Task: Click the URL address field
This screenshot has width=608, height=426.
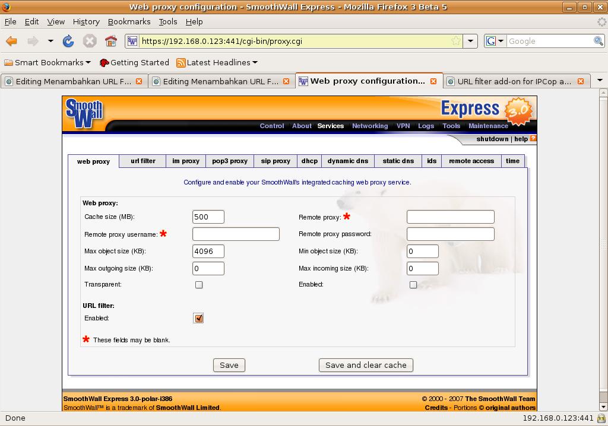Action: coord(294,41)
